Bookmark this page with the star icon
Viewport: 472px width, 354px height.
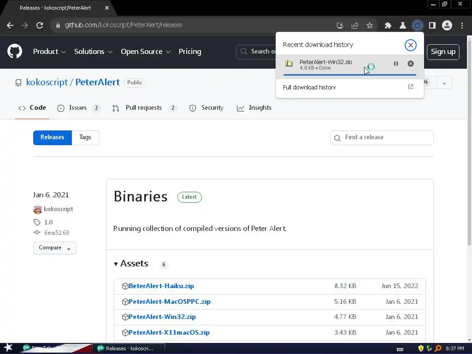click(370, 25)
